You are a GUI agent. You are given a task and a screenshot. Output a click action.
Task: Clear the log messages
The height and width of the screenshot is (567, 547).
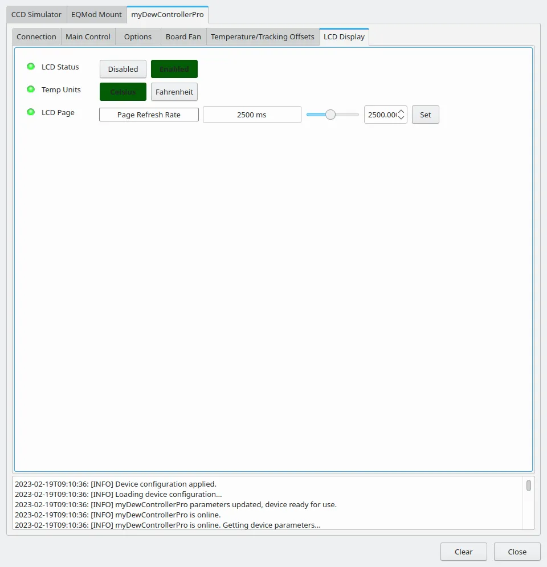(x=463, y=552)
